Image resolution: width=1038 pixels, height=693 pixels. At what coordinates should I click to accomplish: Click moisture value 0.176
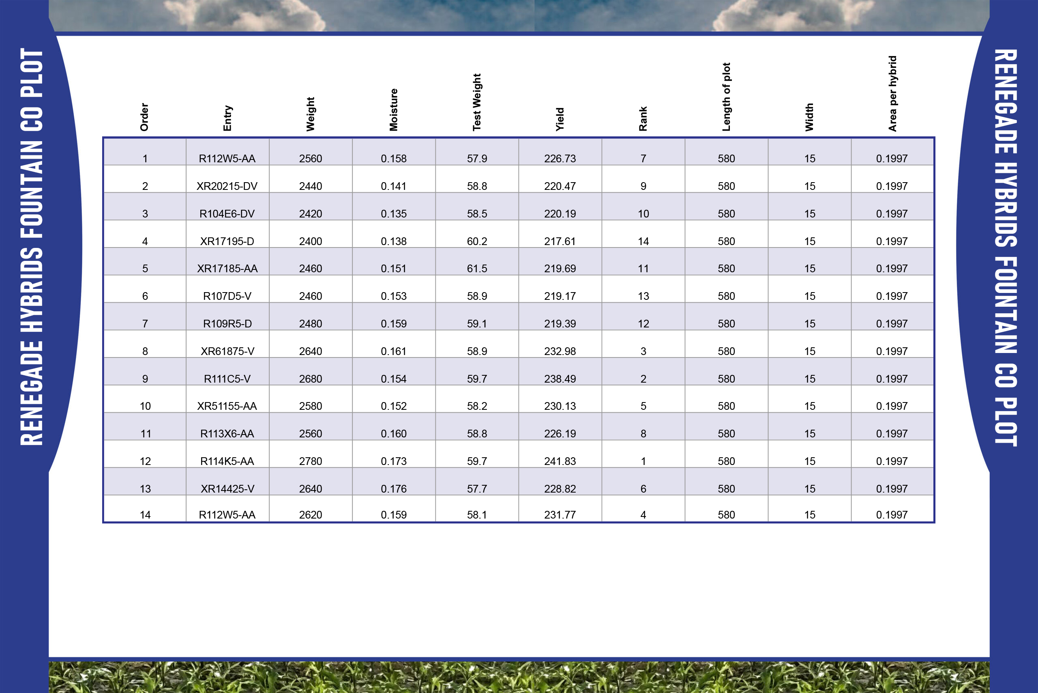click(394, 489)
